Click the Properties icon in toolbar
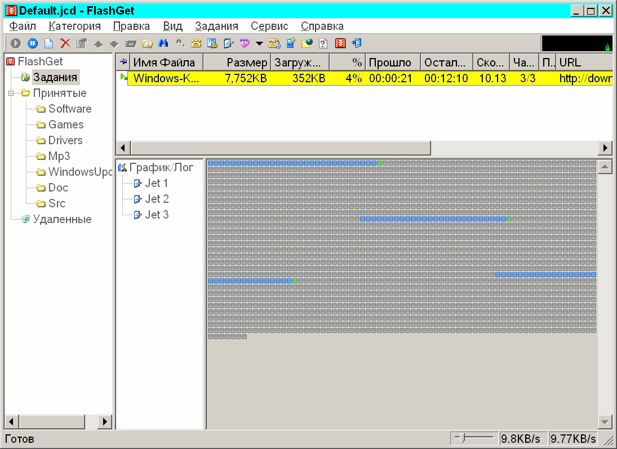 (x=82, y=43)
